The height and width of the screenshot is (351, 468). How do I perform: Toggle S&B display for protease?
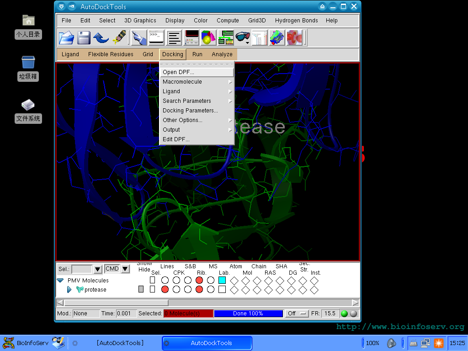[188, 289]
